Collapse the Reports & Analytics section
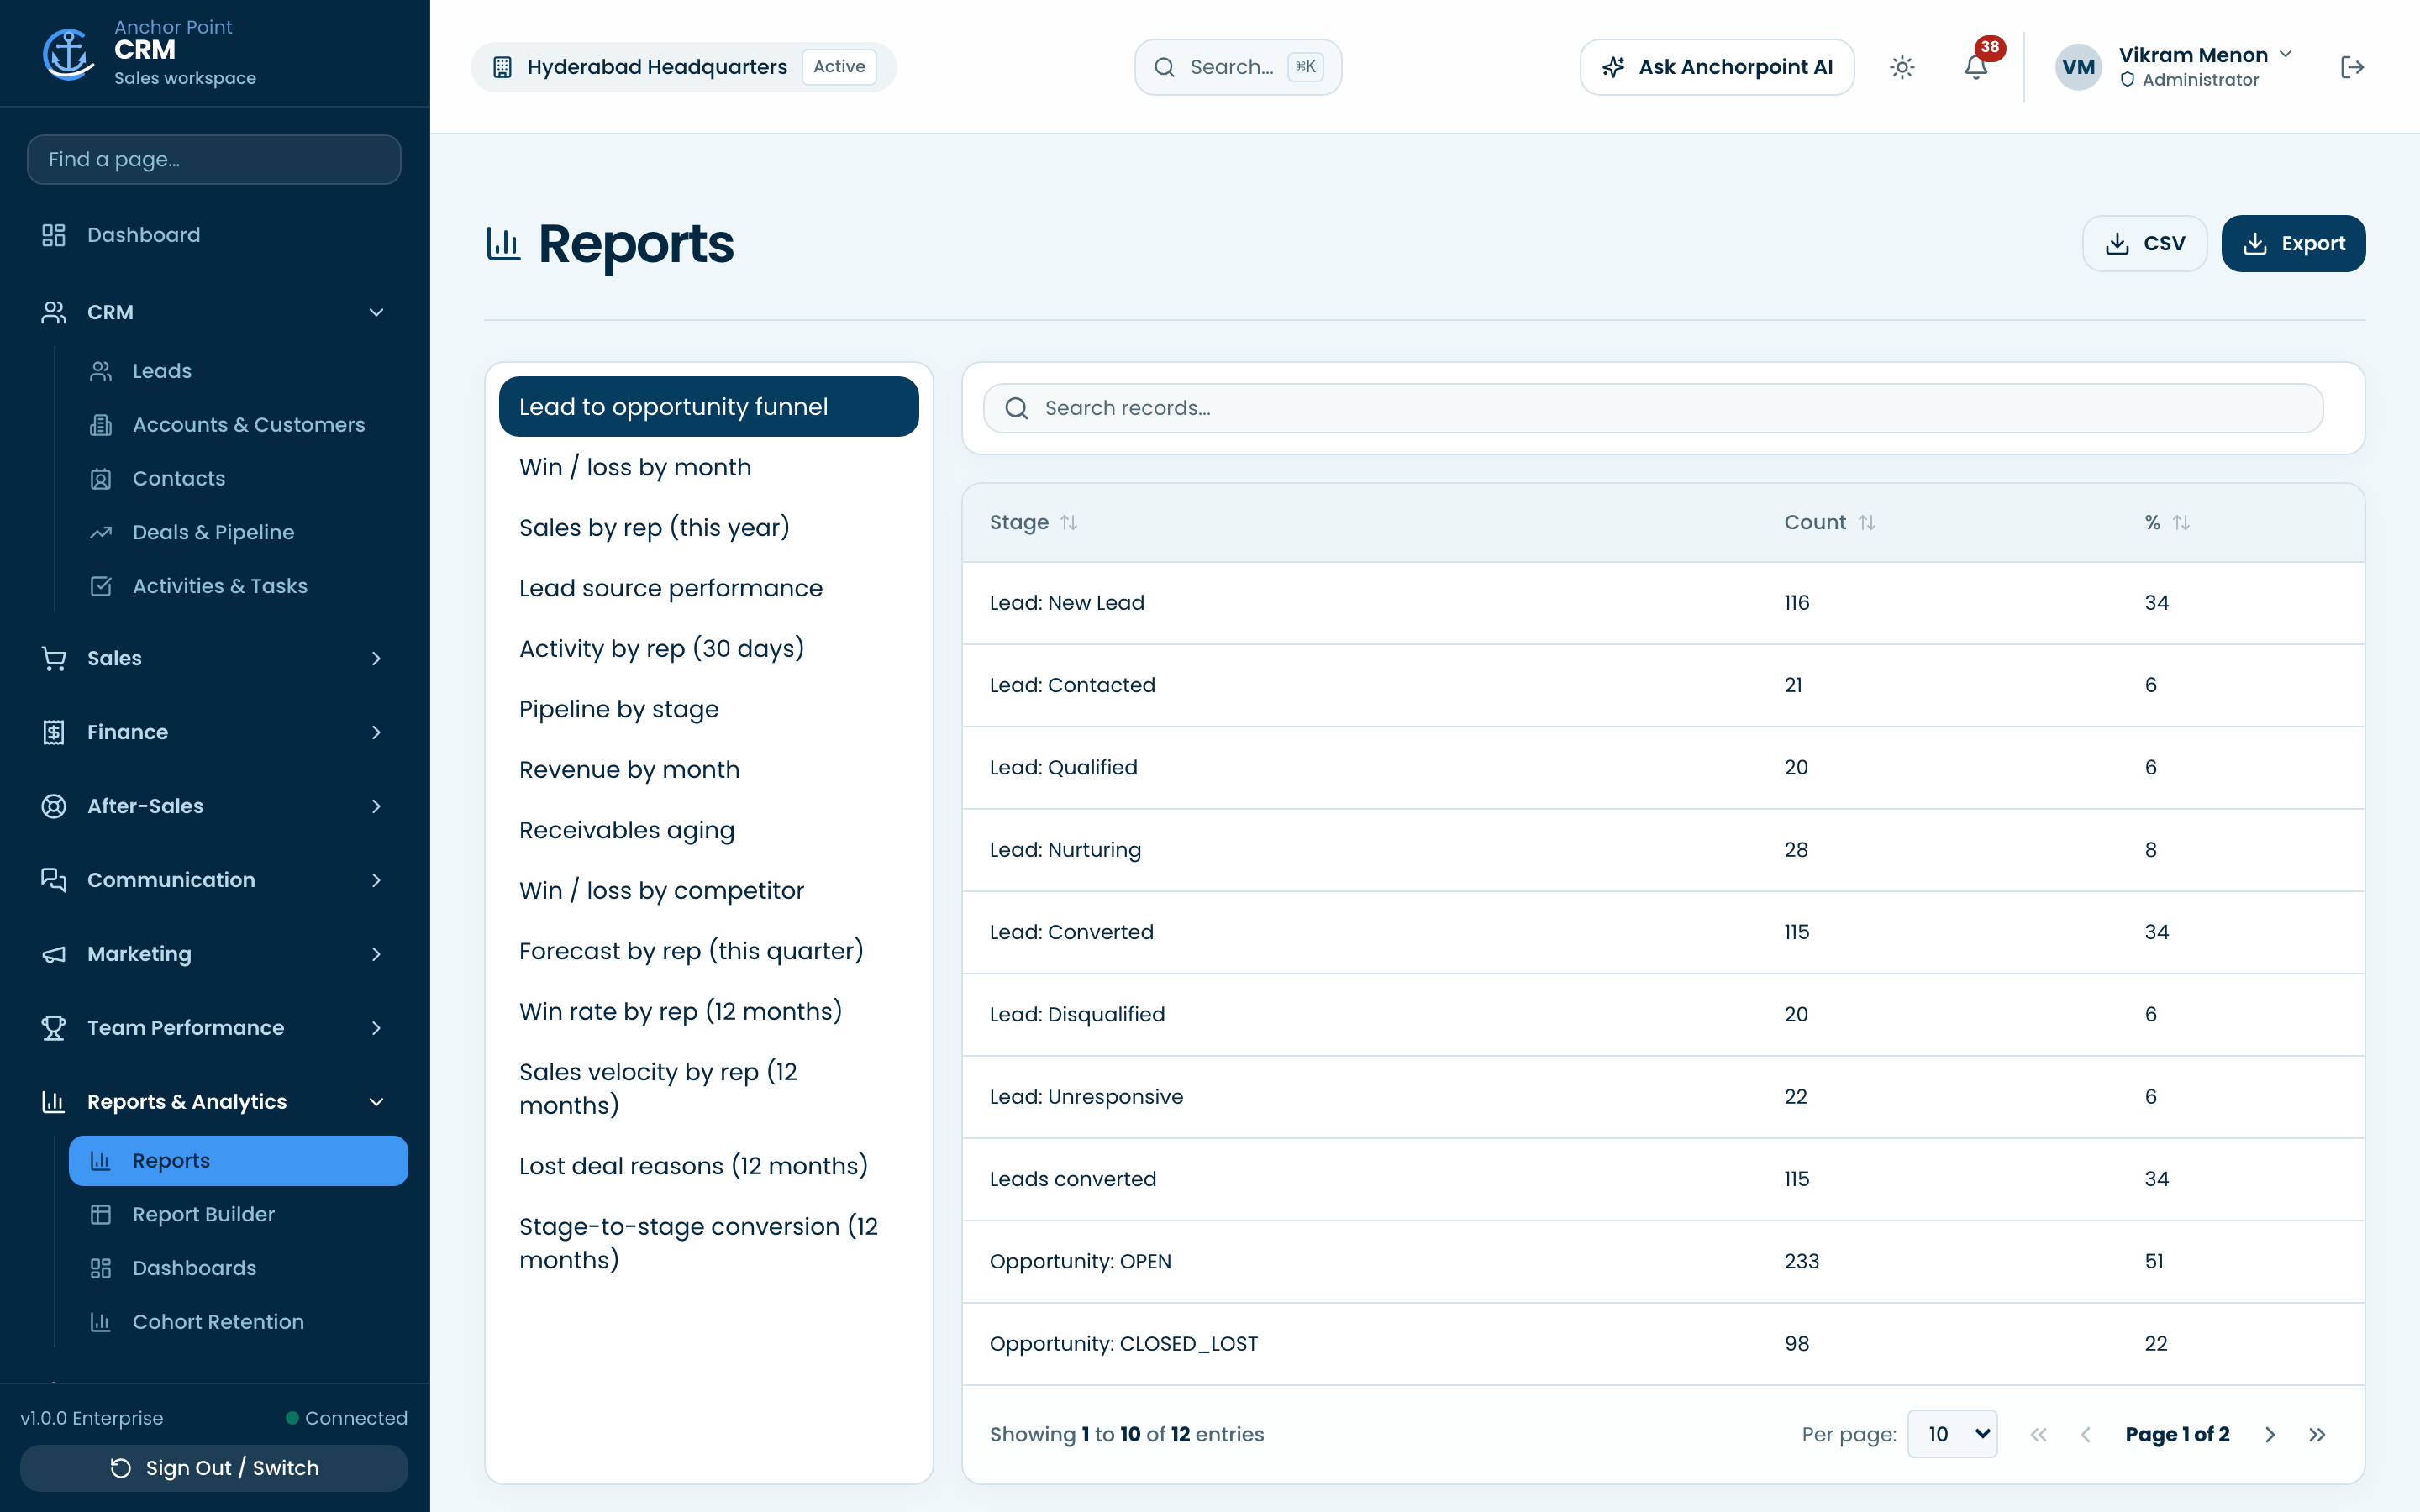This screenshot has width=2420, height=1512. point(377,1102)
